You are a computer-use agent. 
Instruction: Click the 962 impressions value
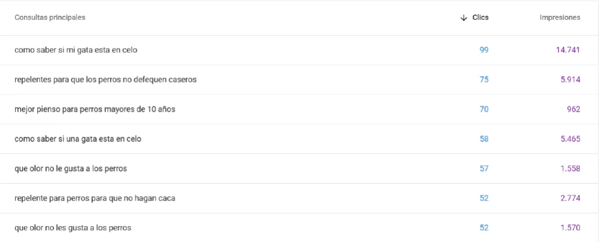point(573,109)
